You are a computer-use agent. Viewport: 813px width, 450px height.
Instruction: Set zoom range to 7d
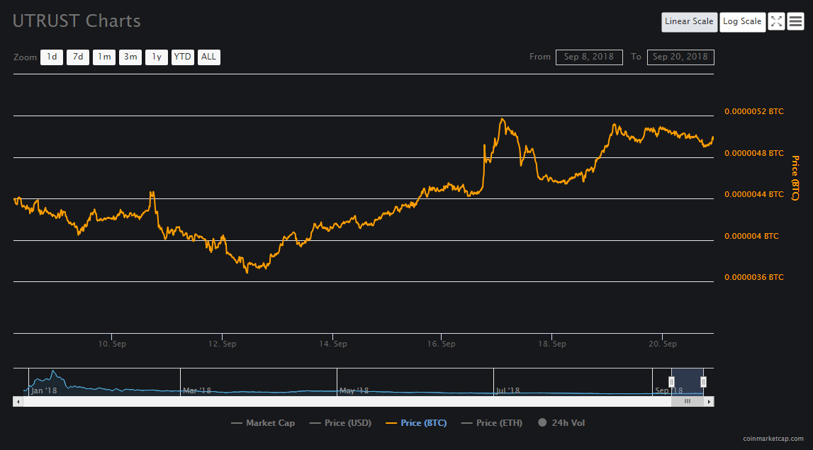point(78,57)
